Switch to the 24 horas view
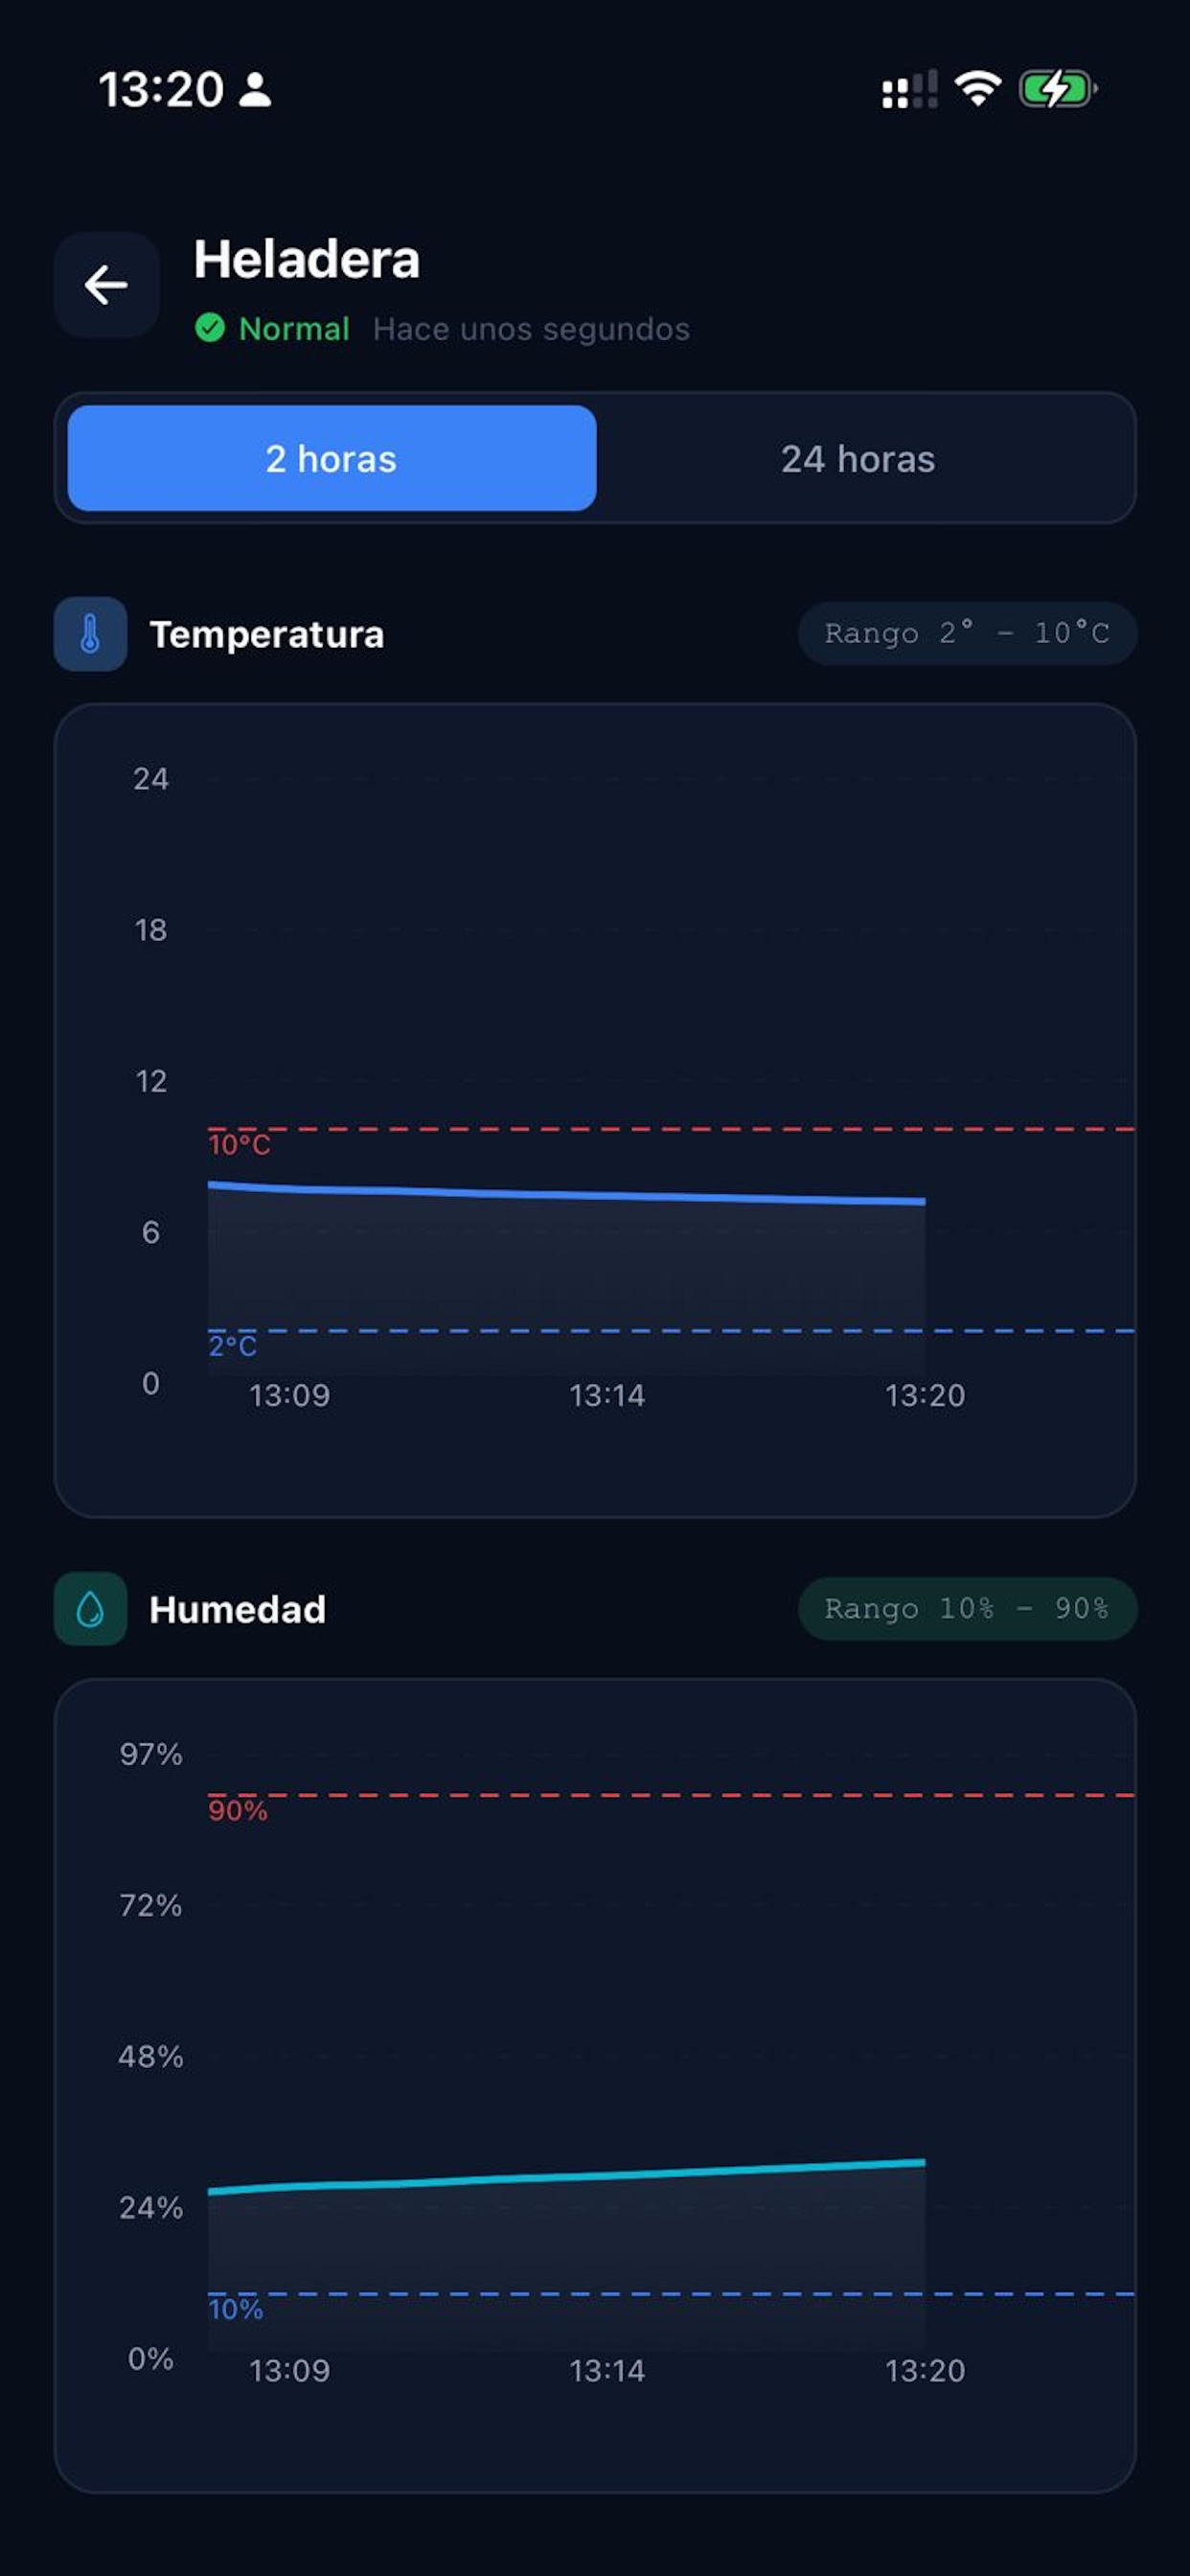1190x2576 pixels. pyautogui.click(x=858, y=458)
